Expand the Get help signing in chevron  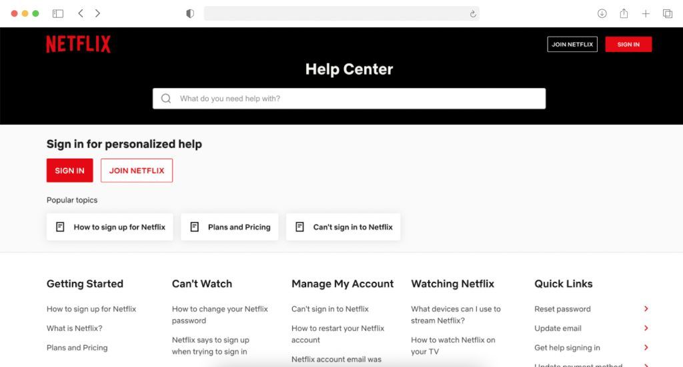[x=646, y=348]
